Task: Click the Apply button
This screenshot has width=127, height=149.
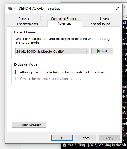Action: pyautogui.click(x=109, y=138)
